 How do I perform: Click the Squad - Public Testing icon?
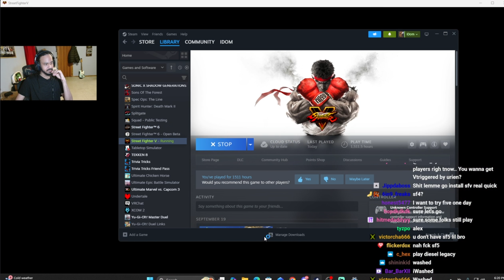[127, 120]
